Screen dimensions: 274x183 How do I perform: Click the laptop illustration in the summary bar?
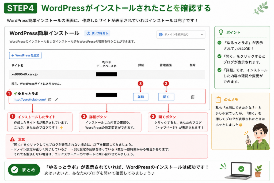(x=239, y=171)
